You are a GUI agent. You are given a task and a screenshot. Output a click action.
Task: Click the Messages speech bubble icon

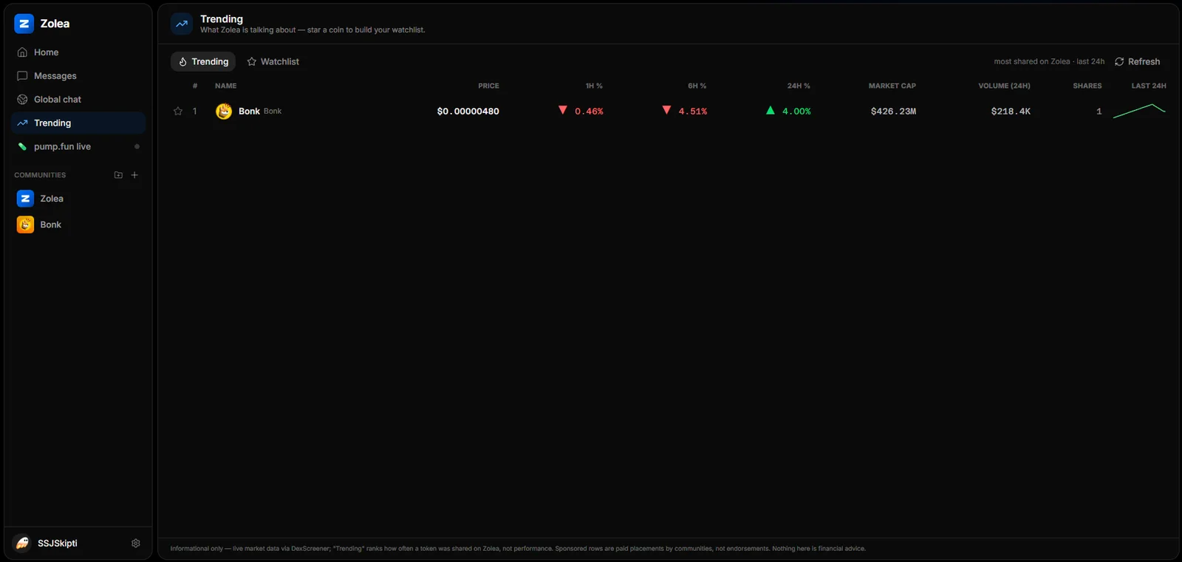pos(22,76)
